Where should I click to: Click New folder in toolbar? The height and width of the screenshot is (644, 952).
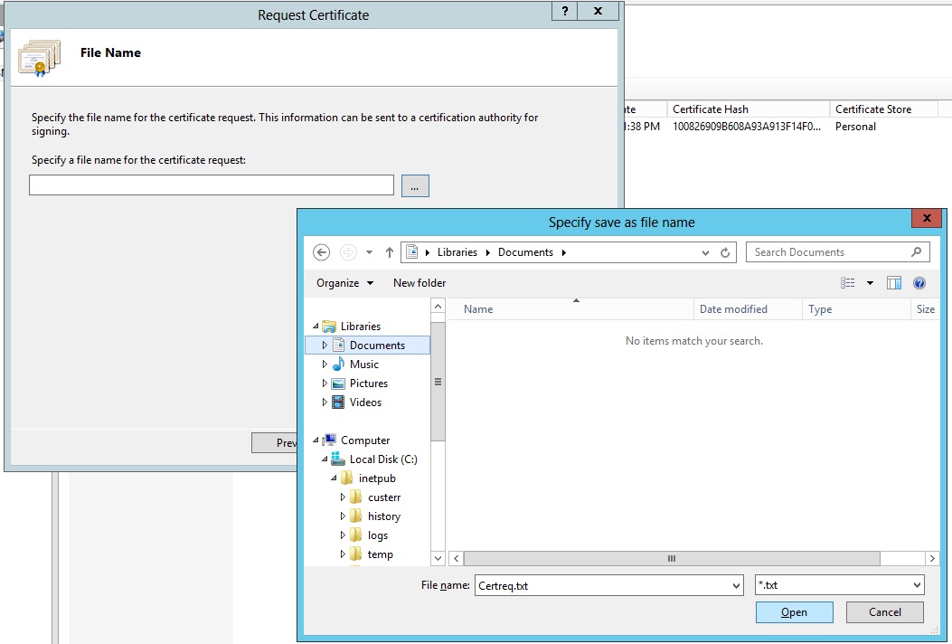[x=419, y=283]
